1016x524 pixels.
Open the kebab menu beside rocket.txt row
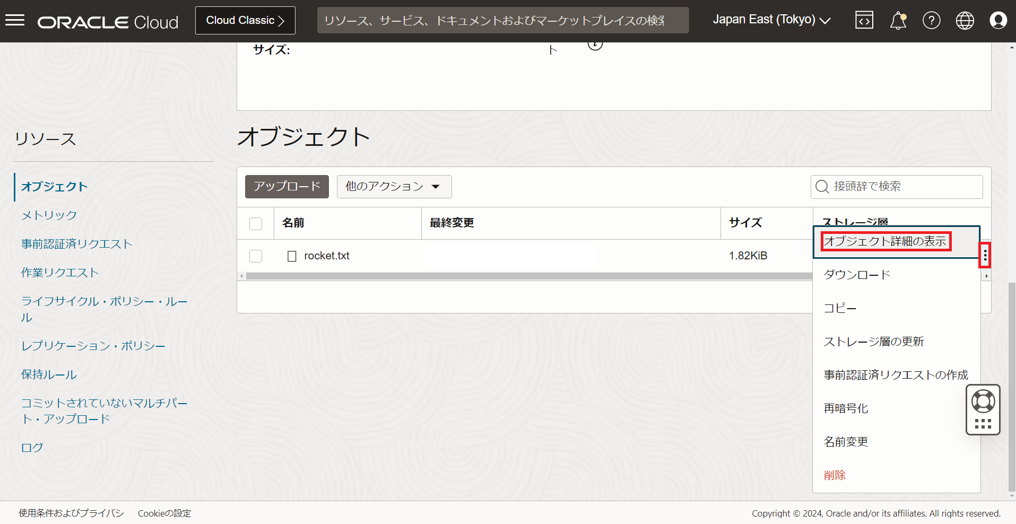point(985,255)
